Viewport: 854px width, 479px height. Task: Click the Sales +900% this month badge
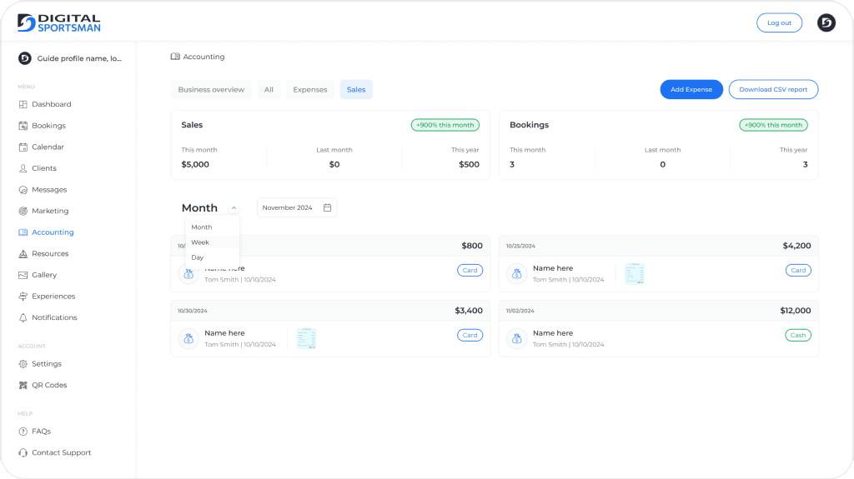tap(445, 125)
